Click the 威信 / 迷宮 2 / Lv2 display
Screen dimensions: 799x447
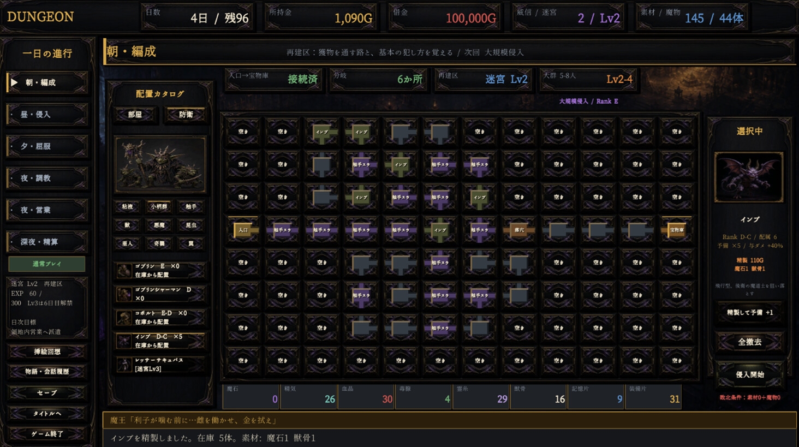[568, 17]
